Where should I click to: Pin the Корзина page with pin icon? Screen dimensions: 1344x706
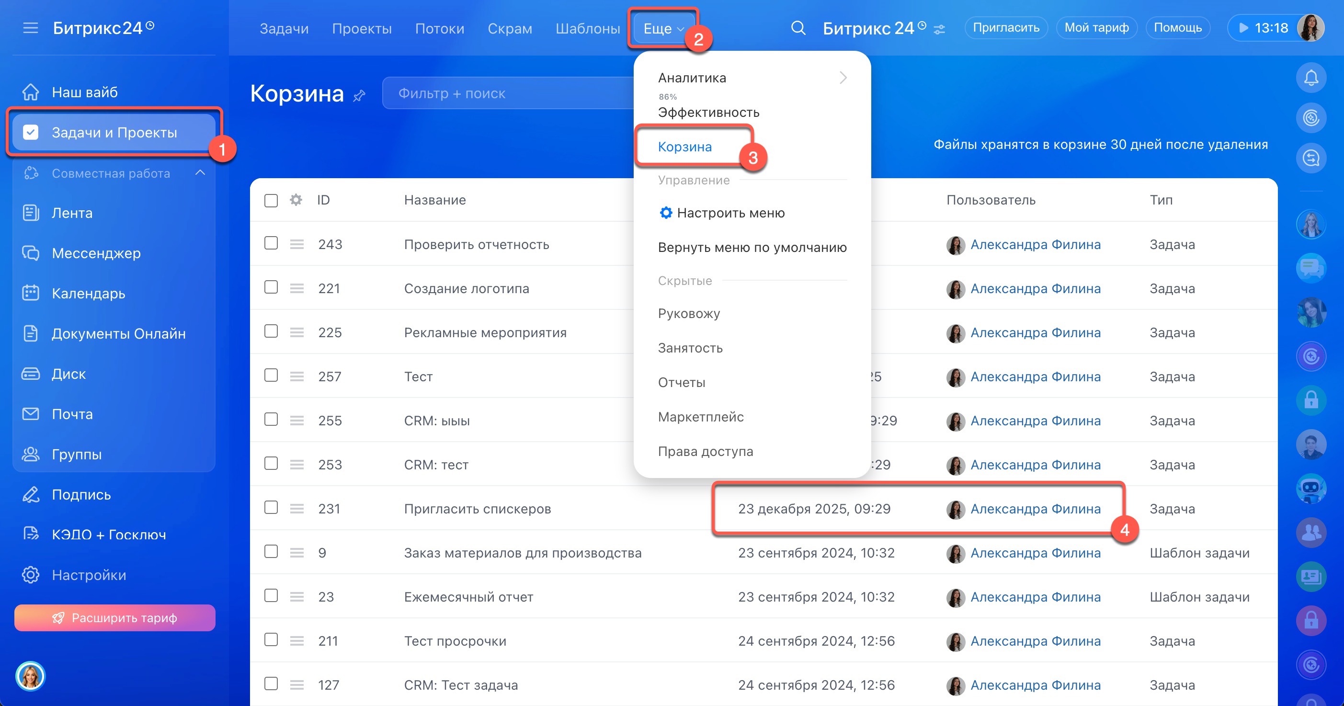[359, 96]
